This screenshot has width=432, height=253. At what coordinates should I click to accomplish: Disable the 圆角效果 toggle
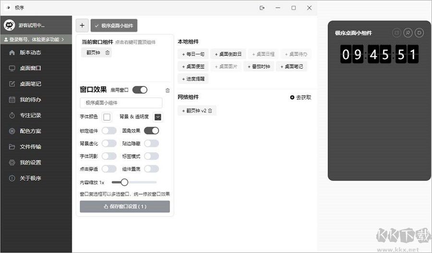point(151,131)
